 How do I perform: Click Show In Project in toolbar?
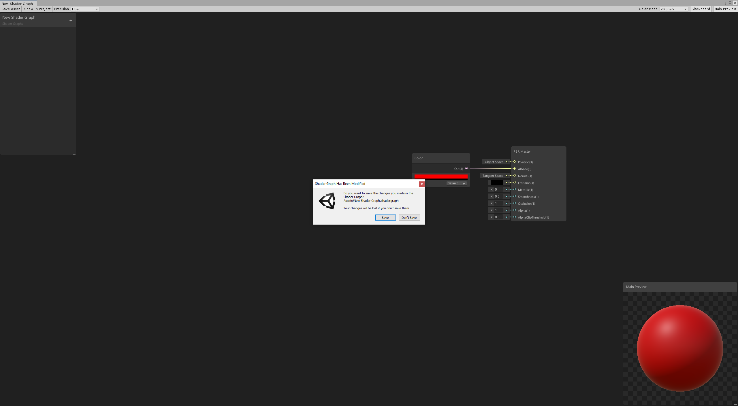(x=37, y=9)
